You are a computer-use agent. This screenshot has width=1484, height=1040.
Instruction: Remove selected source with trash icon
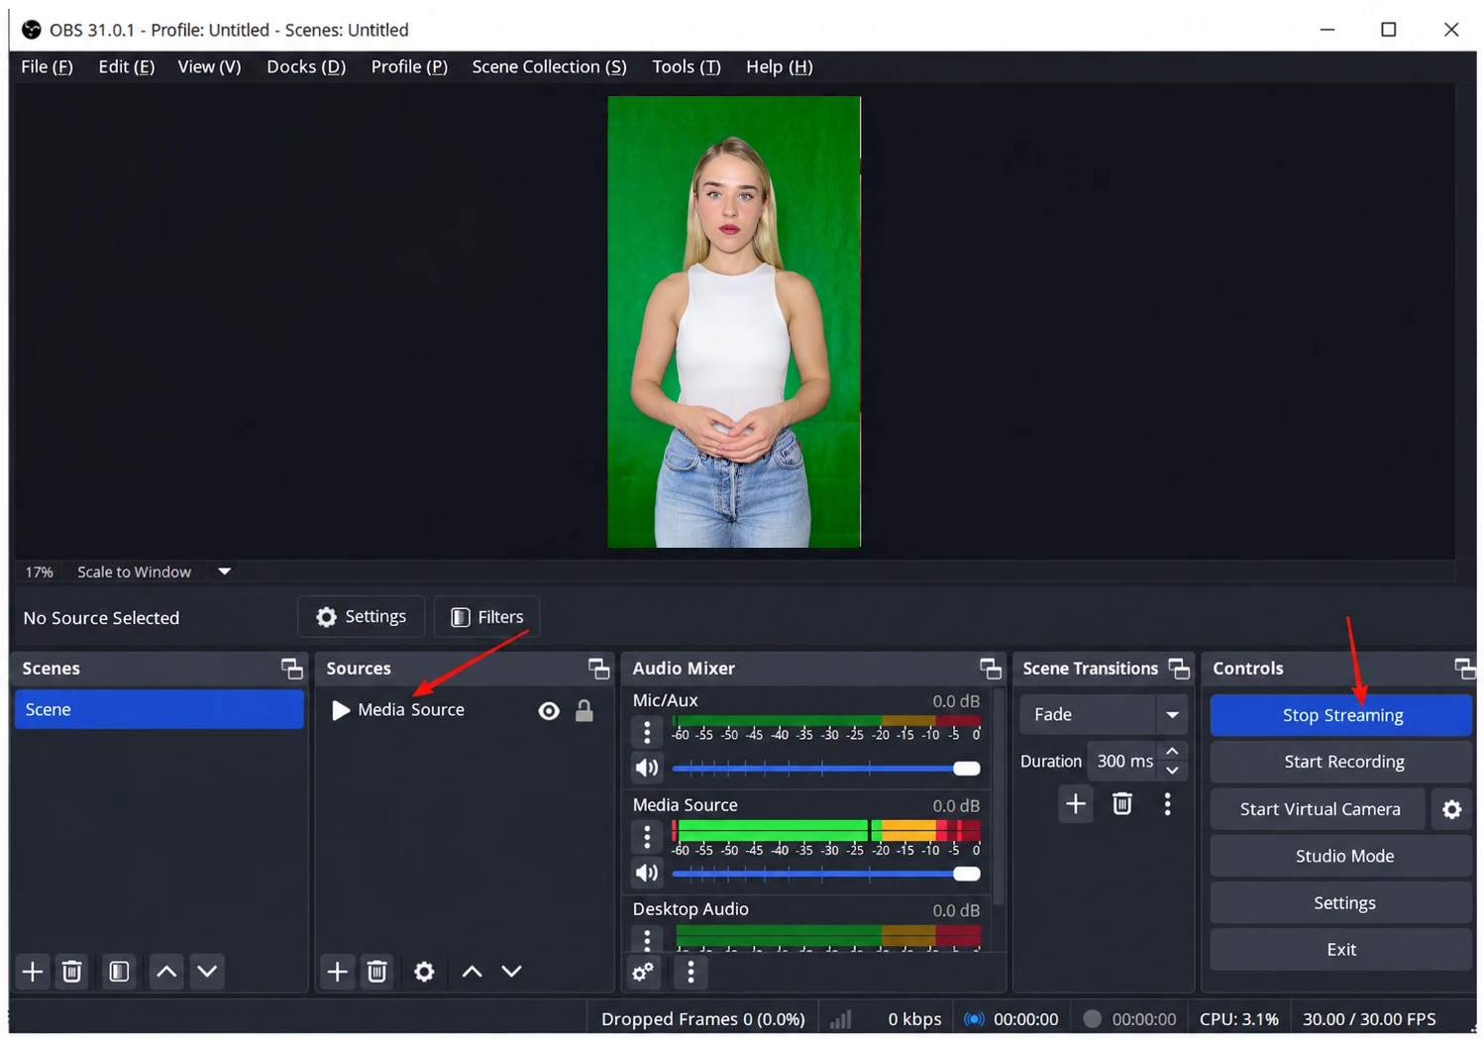pyautogui.click(x=377, y=972)
